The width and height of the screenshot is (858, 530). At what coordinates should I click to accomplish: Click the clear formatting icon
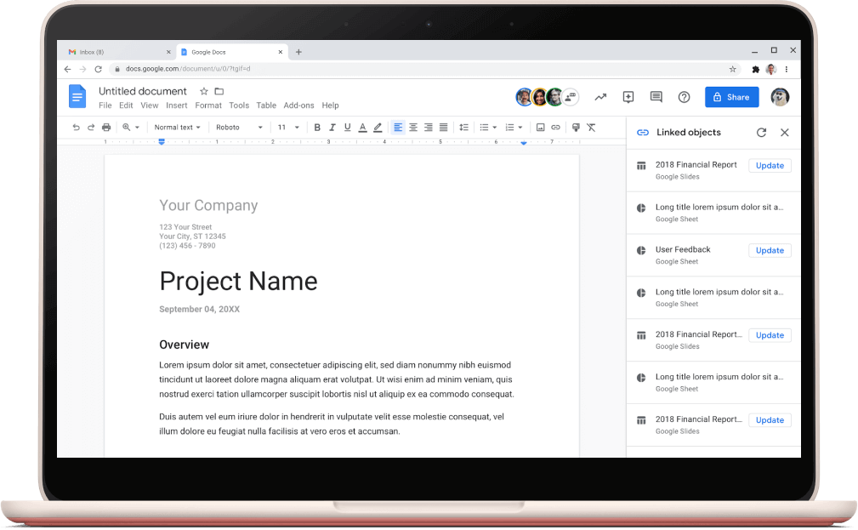click(591, 128)
